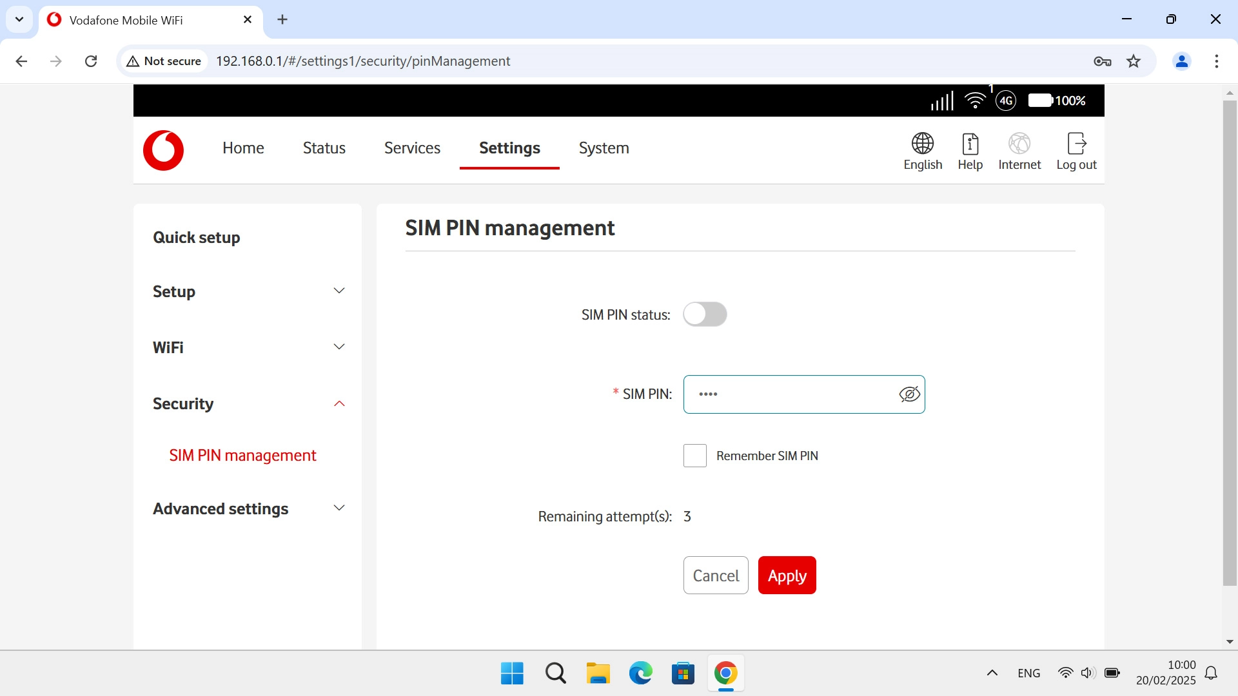The width and height of the screenshot is (1238, 696).
Task: Switch to the Status tab
Action: tap(324, 148)
